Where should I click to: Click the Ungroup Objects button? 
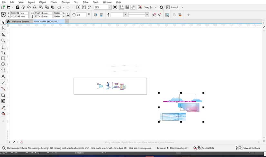point(154,15)
